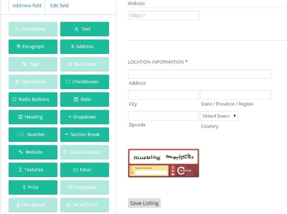Click the Submit Button field button
This screenshot has height=214, width=287.
pos(84,152)
